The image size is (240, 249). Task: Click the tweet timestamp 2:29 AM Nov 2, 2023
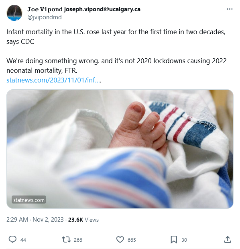coord(35,220)
